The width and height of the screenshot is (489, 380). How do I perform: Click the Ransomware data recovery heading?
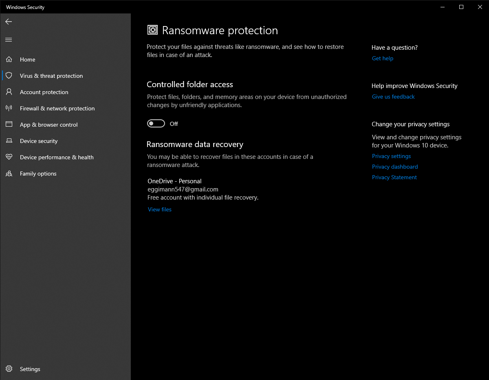[195, 144]
